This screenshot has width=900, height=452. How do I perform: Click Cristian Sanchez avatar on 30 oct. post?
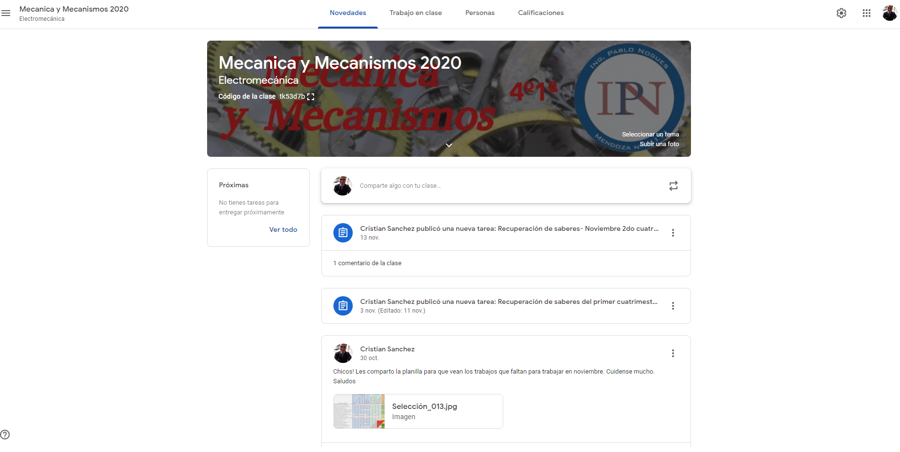pos(343,353)
